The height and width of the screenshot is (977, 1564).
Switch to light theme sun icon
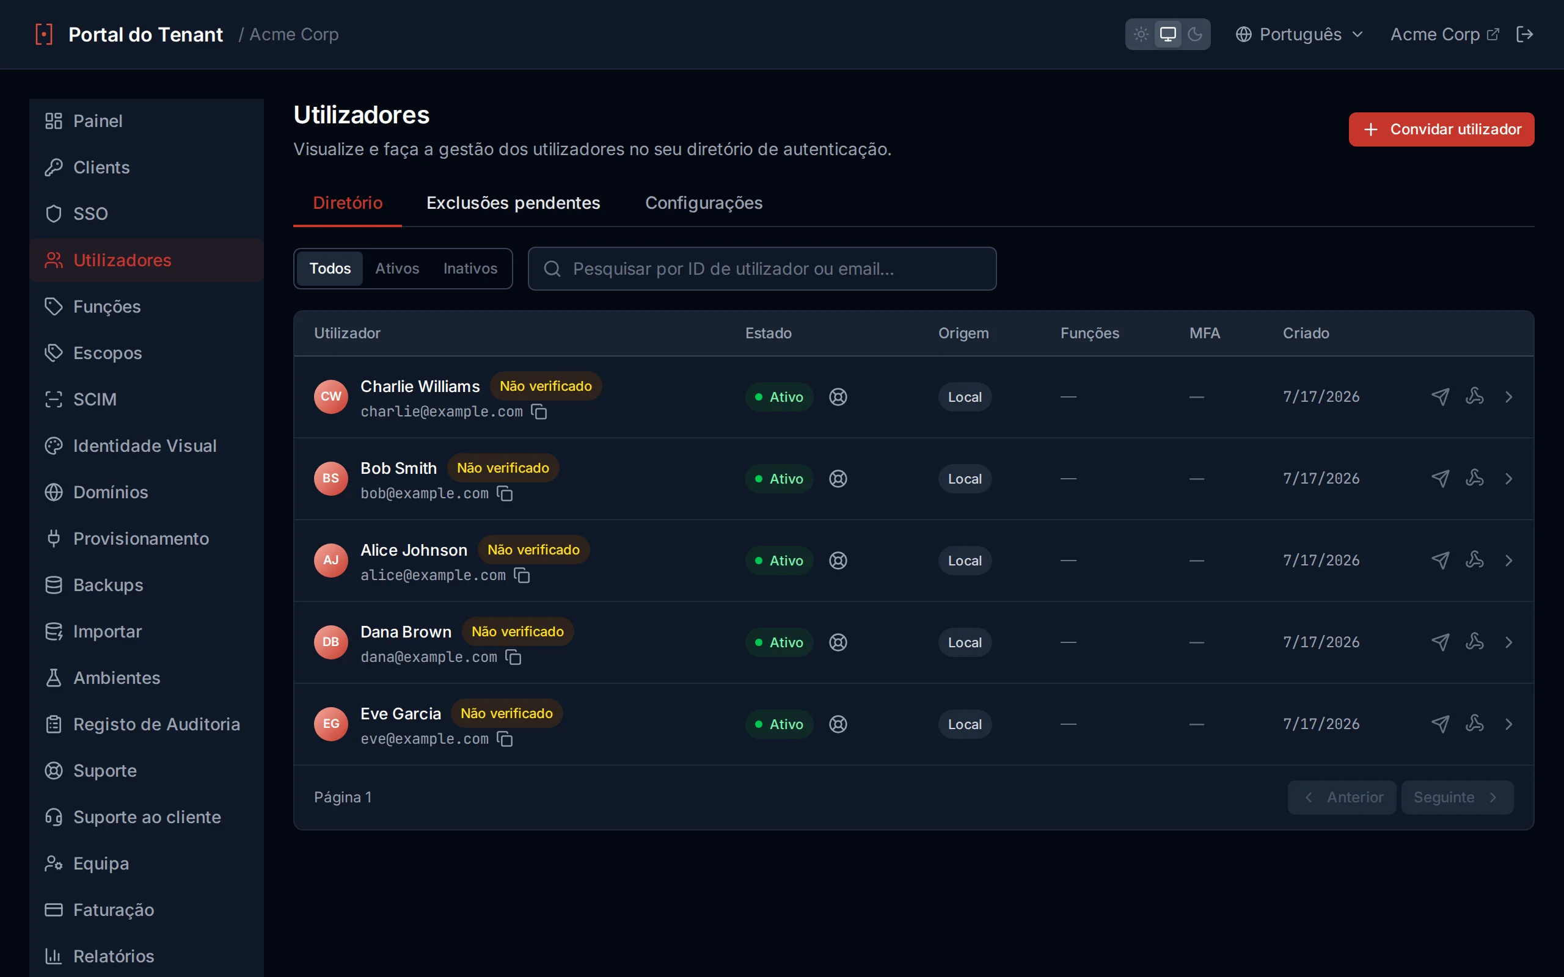(1141, 34)
